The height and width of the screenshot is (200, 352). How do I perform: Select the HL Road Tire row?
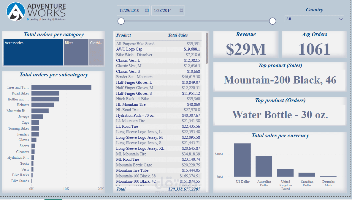(x=158, y=110)
